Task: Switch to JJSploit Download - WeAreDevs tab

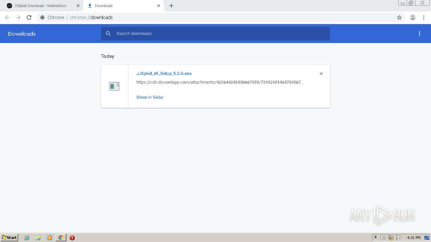Action: [41, 6]
